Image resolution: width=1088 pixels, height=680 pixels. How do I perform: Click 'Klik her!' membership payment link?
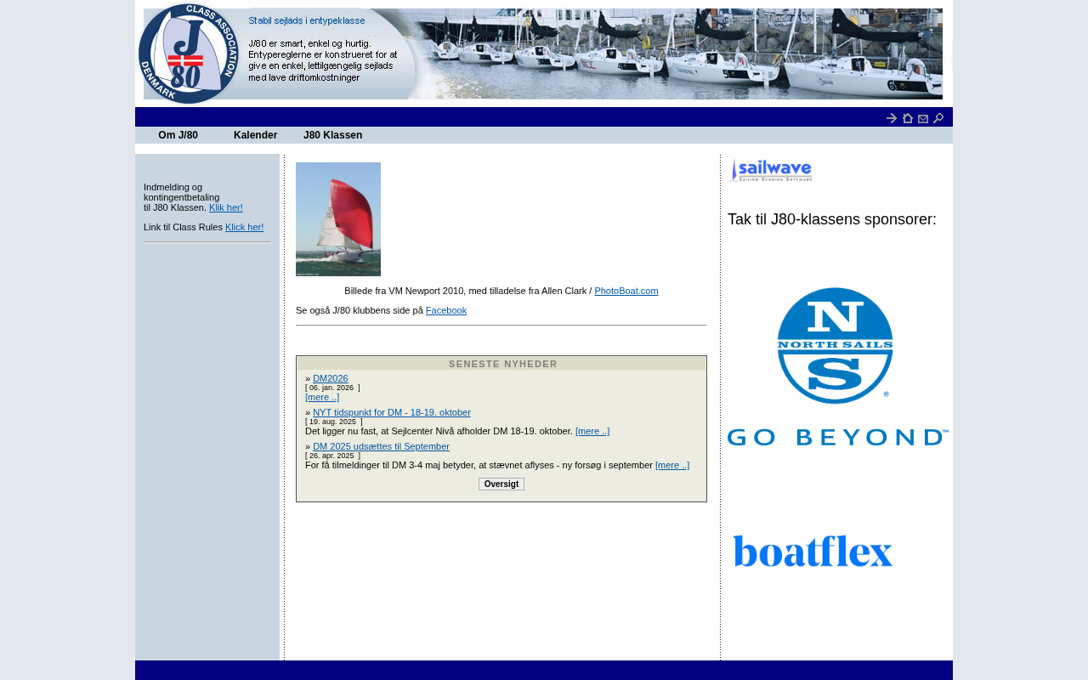click(x=225, y=207)
